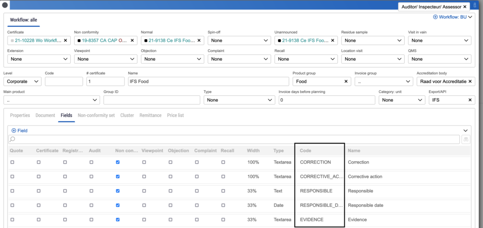Viewport: 483px width, 228px height.
Task: Open the Price list tab
Action: point(175,115)
